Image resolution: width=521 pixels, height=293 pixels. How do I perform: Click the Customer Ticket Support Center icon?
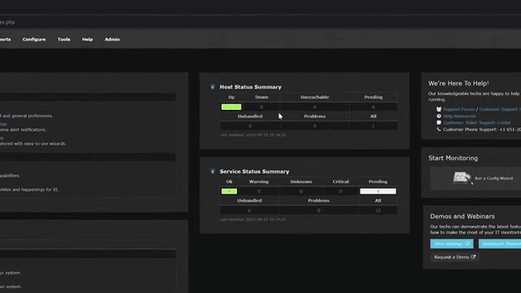[x=439, y=123]
